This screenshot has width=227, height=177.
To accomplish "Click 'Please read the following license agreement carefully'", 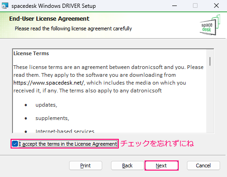I will click(73, 29).
